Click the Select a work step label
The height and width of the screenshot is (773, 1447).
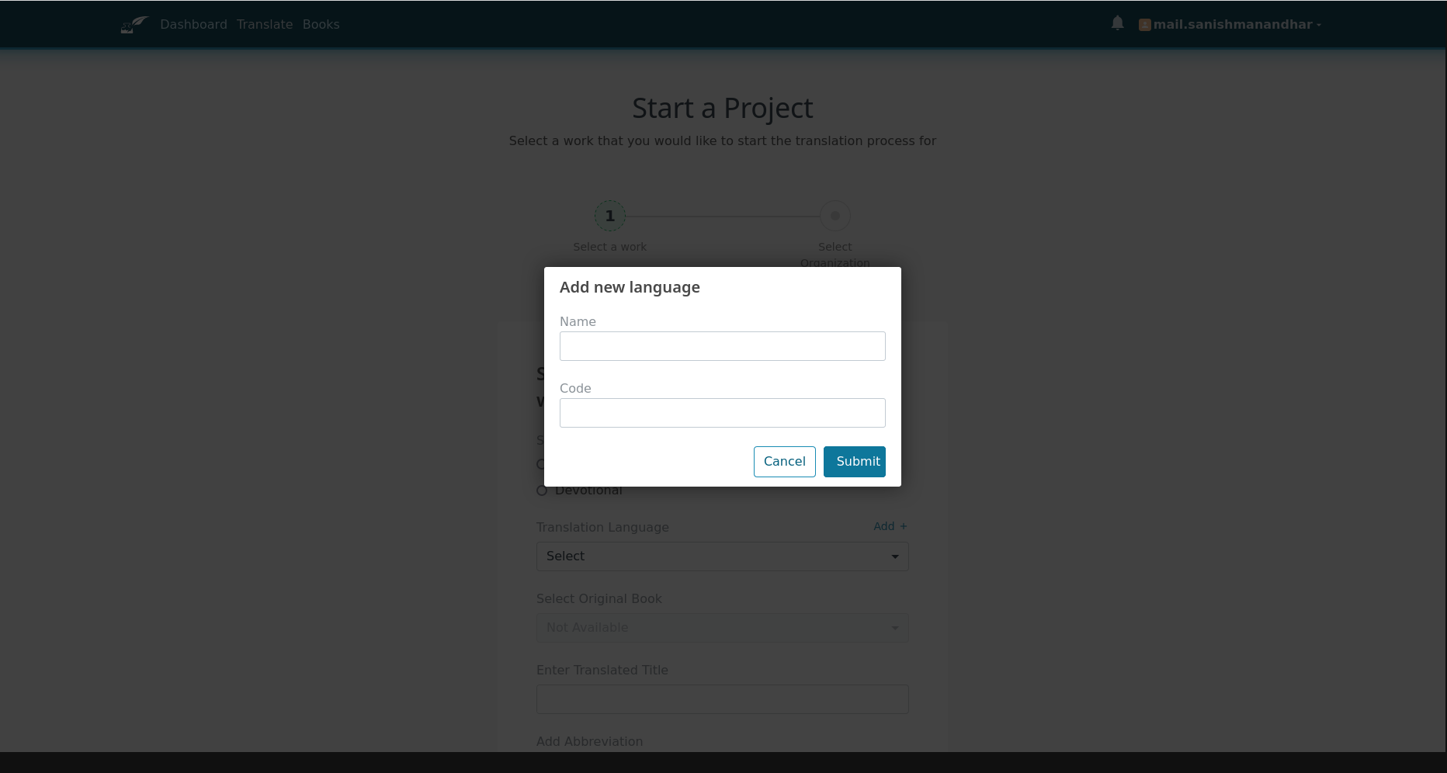tap(609, 247)
